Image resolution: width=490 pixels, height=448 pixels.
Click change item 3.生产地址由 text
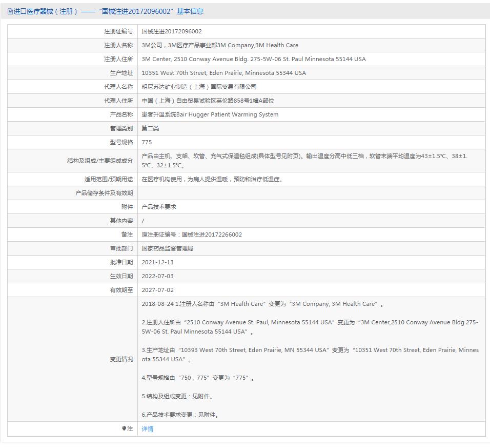pyautogui.click(x=310, y=355)
